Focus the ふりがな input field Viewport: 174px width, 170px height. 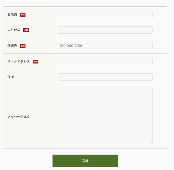tap(105, 30)
